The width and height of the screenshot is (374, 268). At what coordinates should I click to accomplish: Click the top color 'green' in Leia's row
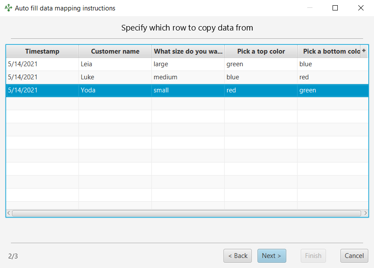[x=261, y=64]
